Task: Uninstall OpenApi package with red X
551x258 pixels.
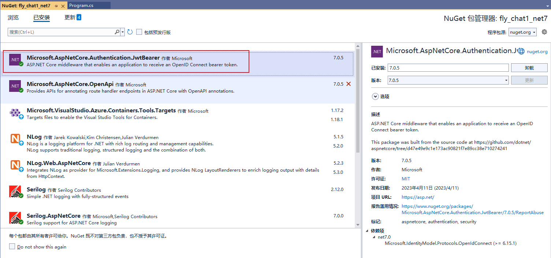Action: [349, 84]
